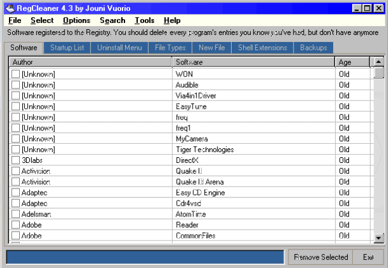Check the 3Dlabs DirectX checkbox
The width and height of the screenshot is (388, 268).
pos(15,160)
